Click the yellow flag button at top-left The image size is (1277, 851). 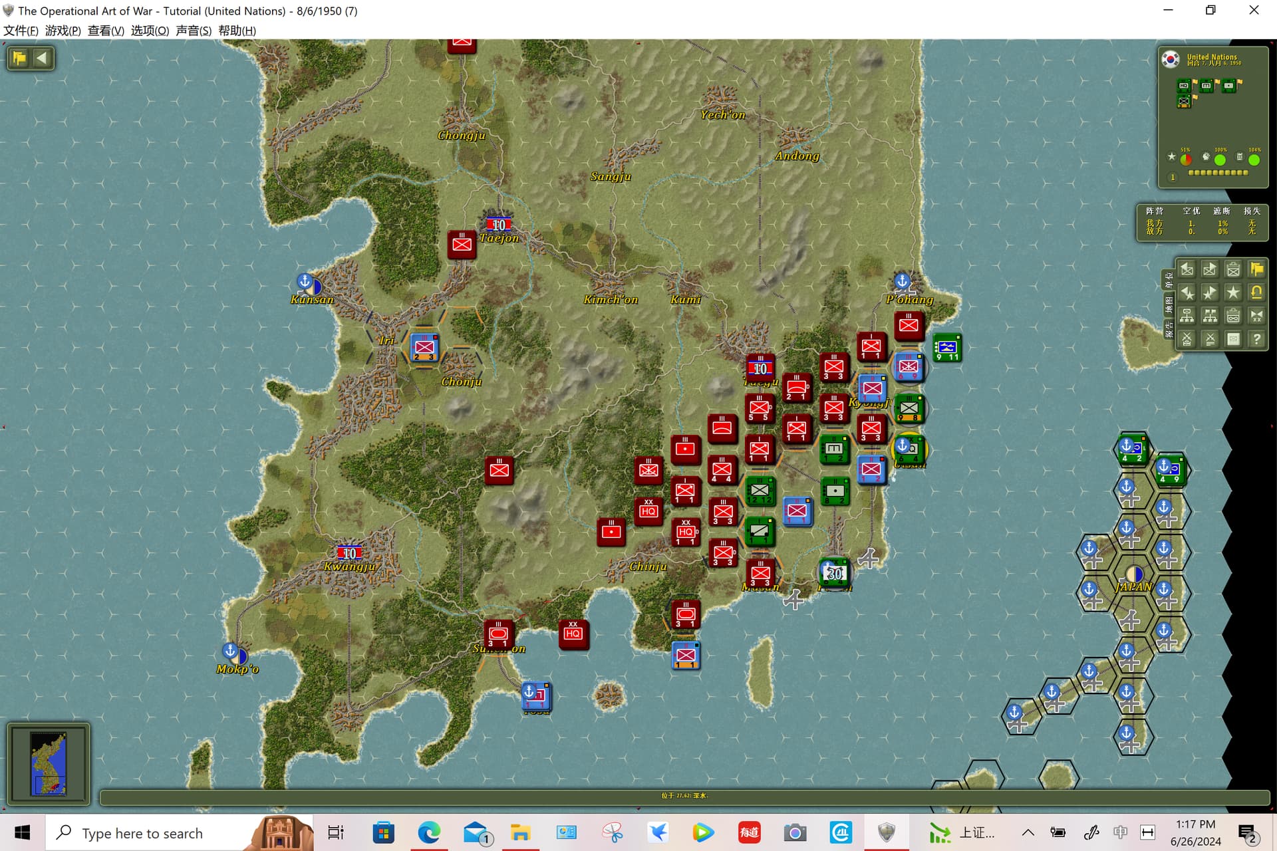point(19,58)
